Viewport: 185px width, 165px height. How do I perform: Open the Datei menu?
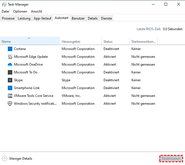pyautogui.click(x=5, y=11)
